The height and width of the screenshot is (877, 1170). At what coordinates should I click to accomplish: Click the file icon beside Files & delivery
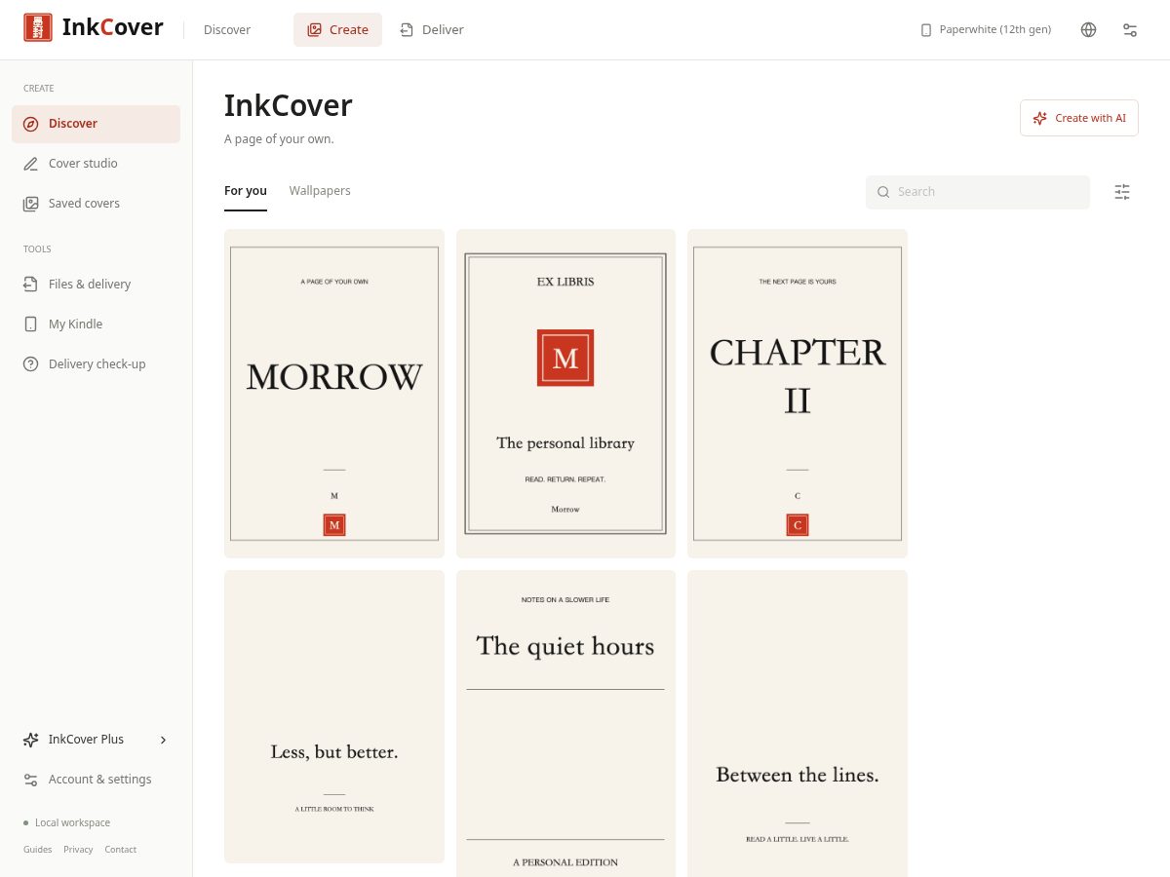pos(30,285)
